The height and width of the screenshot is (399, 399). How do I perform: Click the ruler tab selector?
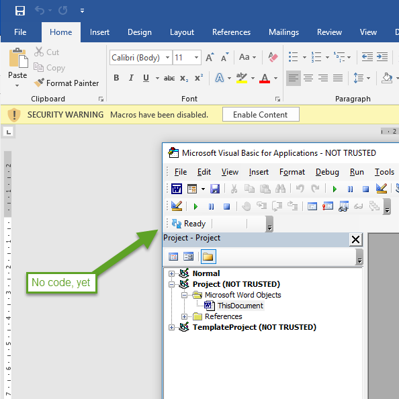[9, 132]
